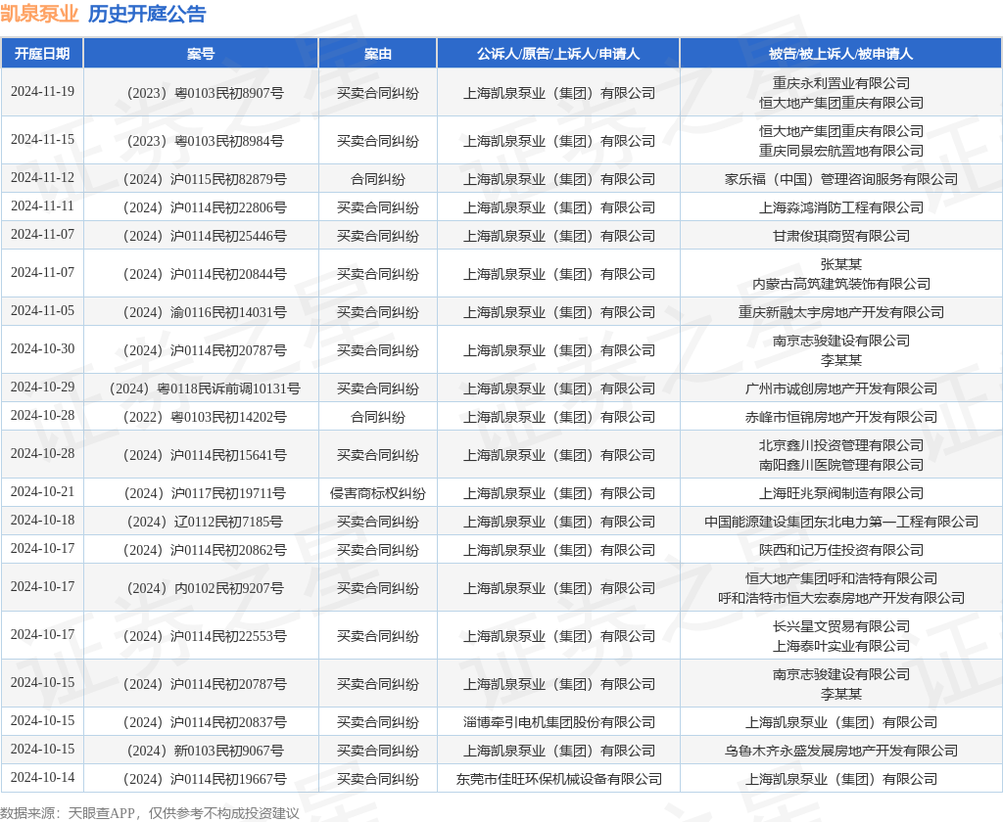1003x822 pixels.
Task: Click defendant 重庆永利置业有限公司
Action: click(x=840, y=83)
